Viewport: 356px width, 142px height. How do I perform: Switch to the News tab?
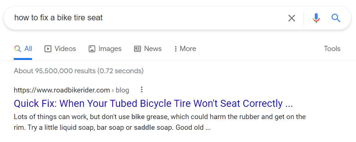click(x=148, y=49)
